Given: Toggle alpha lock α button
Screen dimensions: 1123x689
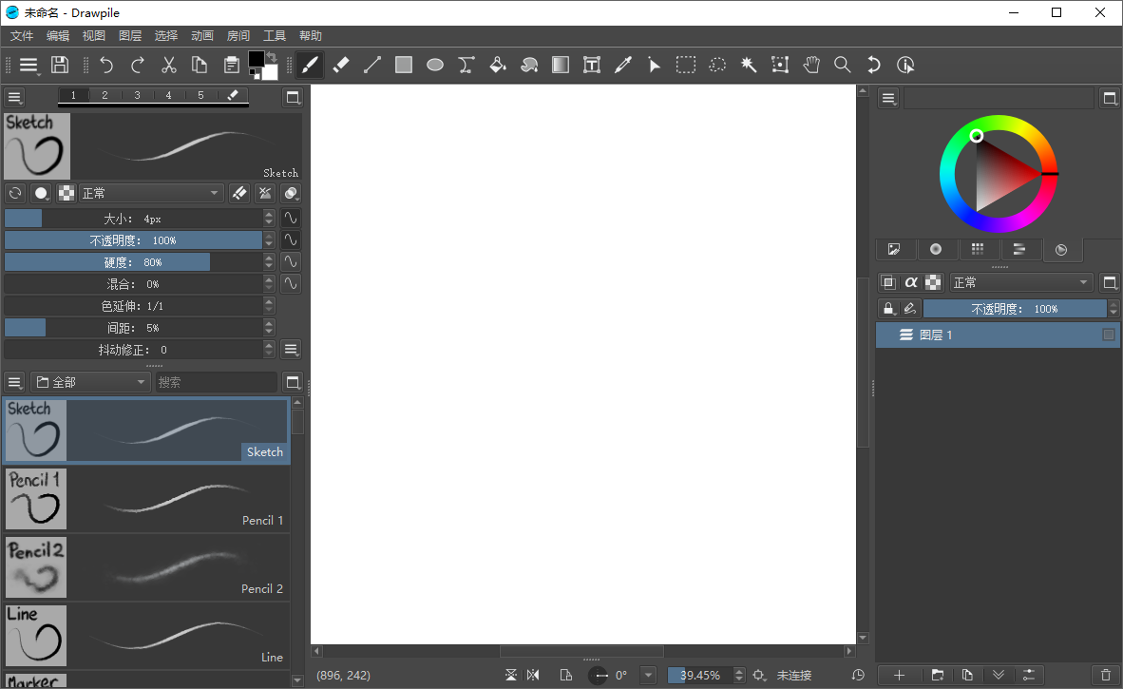Looking at the screenshot, I should (x=911, y=282).
